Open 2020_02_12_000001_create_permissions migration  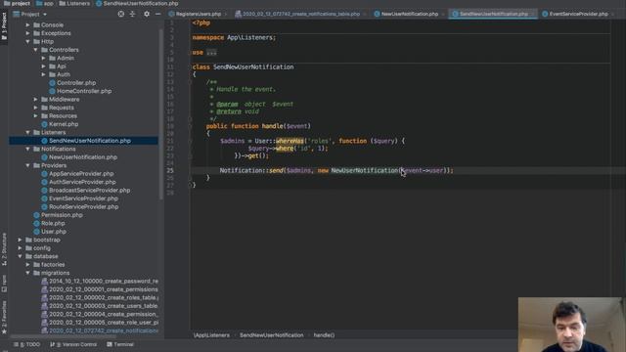(x=104, y=289)
